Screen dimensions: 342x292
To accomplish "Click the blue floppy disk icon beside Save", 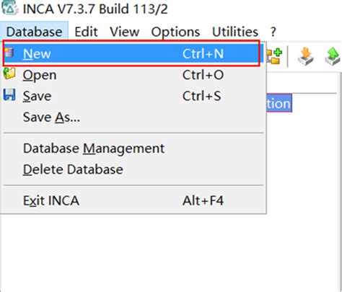I will pyautogui.click(x=9, y=94).
